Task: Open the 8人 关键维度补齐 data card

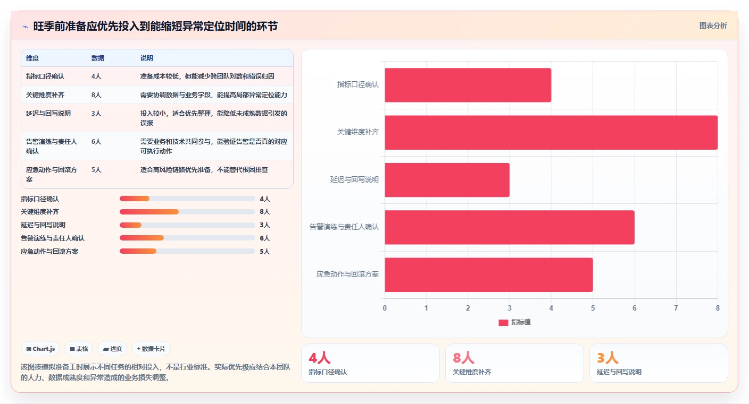Action: [514, 363]
